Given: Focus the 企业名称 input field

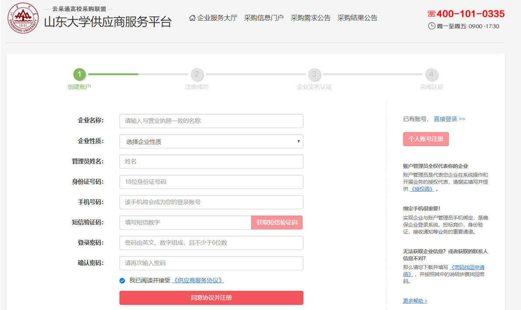Looking at the screenshot, I should click(x=211, y=121).
